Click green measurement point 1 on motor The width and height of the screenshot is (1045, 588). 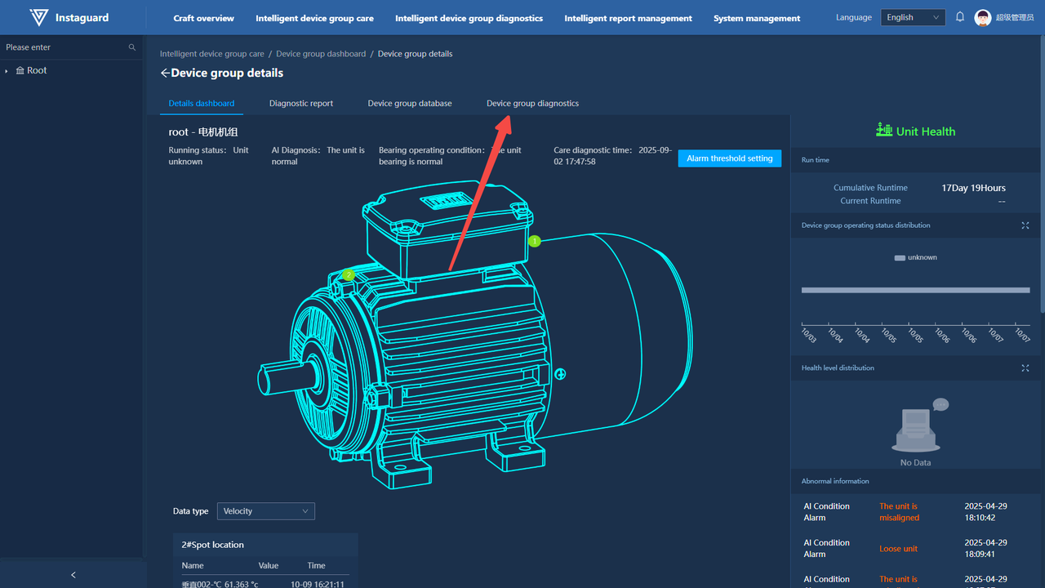(535, 241)
